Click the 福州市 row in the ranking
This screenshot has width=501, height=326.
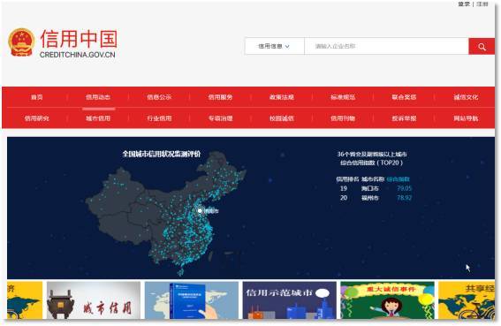tap(376, 198)
